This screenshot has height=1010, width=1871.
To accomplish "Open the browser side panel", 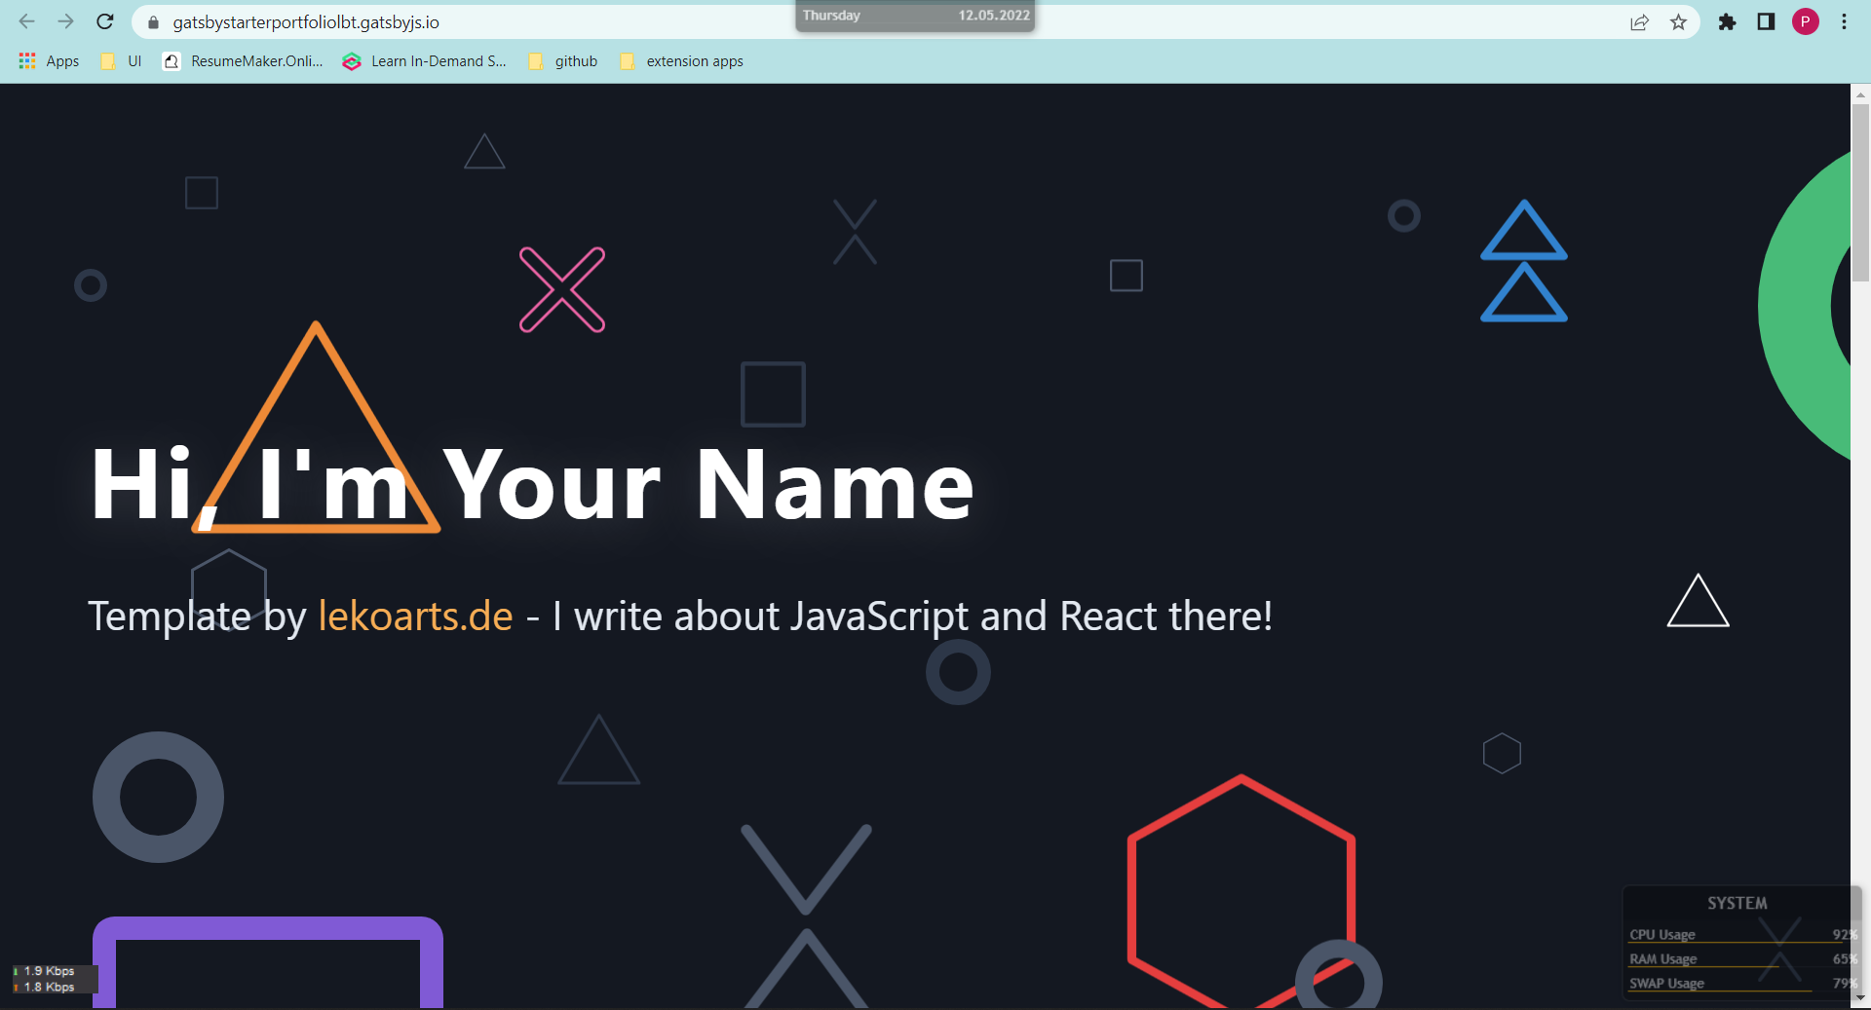I will point(1766,22).
